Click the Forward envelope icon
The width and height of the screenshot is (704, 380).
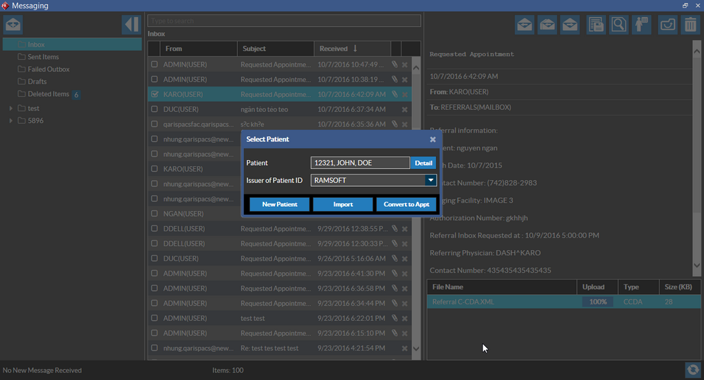[x=569, y=25]
